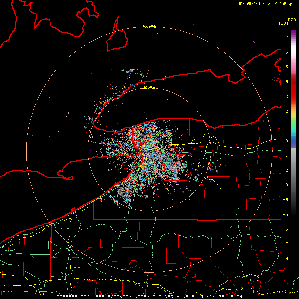Click the [dB] units label

pyautogui.click(x=283, y=23)
